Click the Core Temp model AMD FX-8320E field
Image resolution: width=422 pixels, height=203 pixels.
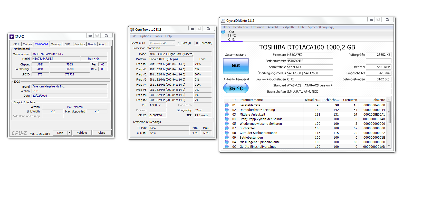point(180,54)
